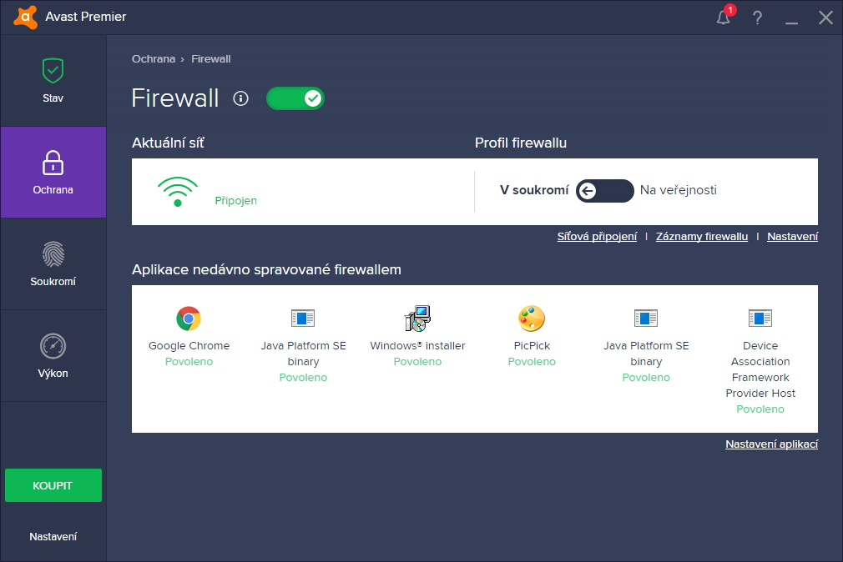The image size is (843, 562).
Task: Open the help question mark
Action: click(758, 18)
